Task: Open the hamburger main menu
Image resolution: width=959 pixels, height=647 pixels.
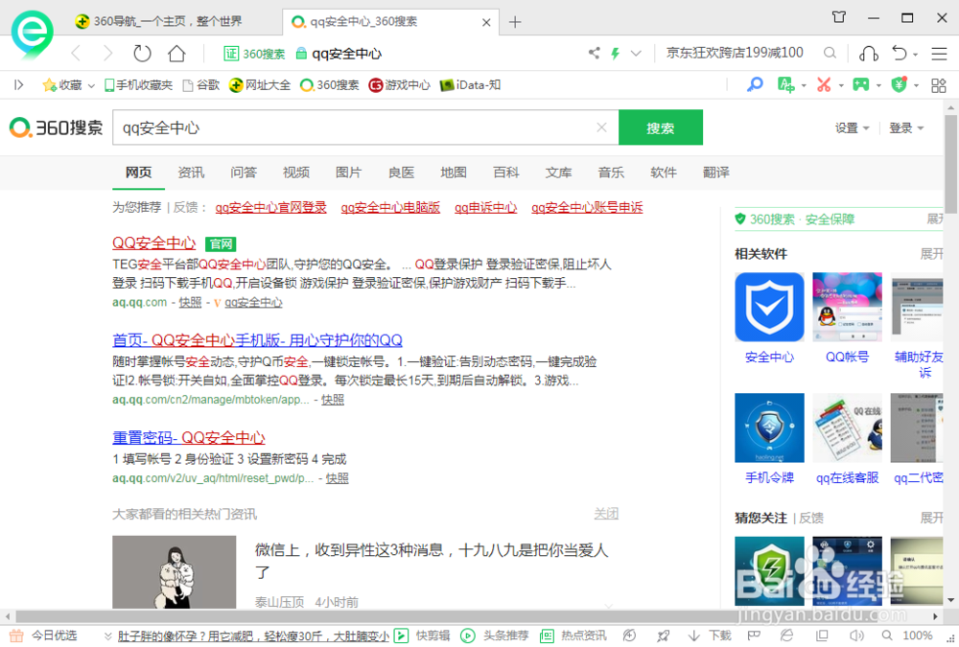Action: coord(940,54)
